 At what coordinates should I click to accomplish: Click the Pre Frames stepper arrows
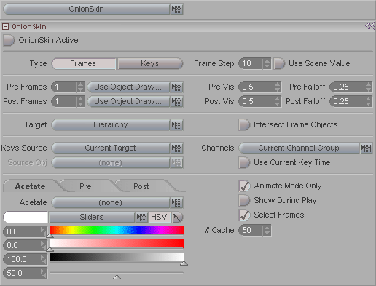(80, 87)
